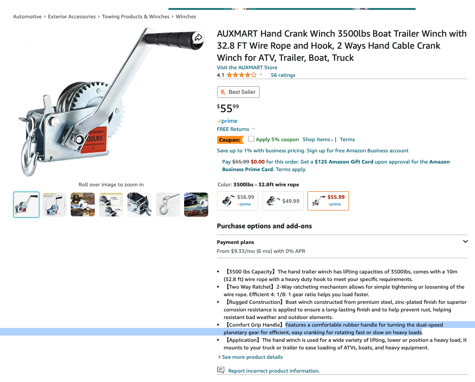Viewport: 475px width, 382px height.
Task: Click the coupon Terms link
Action: click(x=347, y=139)
